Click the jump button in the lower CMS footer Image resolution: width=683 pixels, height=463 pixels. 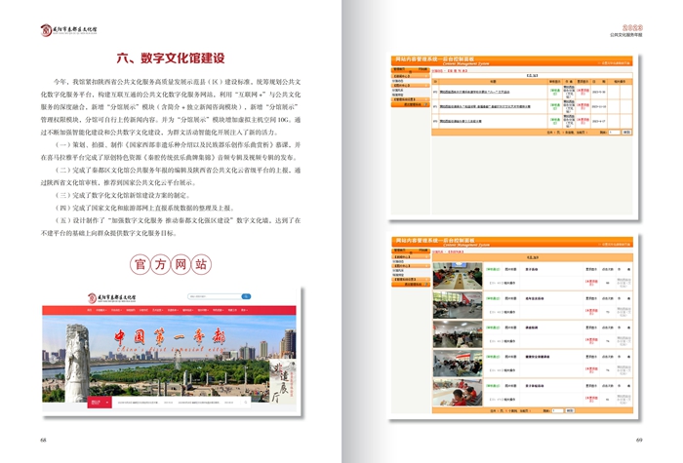[x=569, y=410]
